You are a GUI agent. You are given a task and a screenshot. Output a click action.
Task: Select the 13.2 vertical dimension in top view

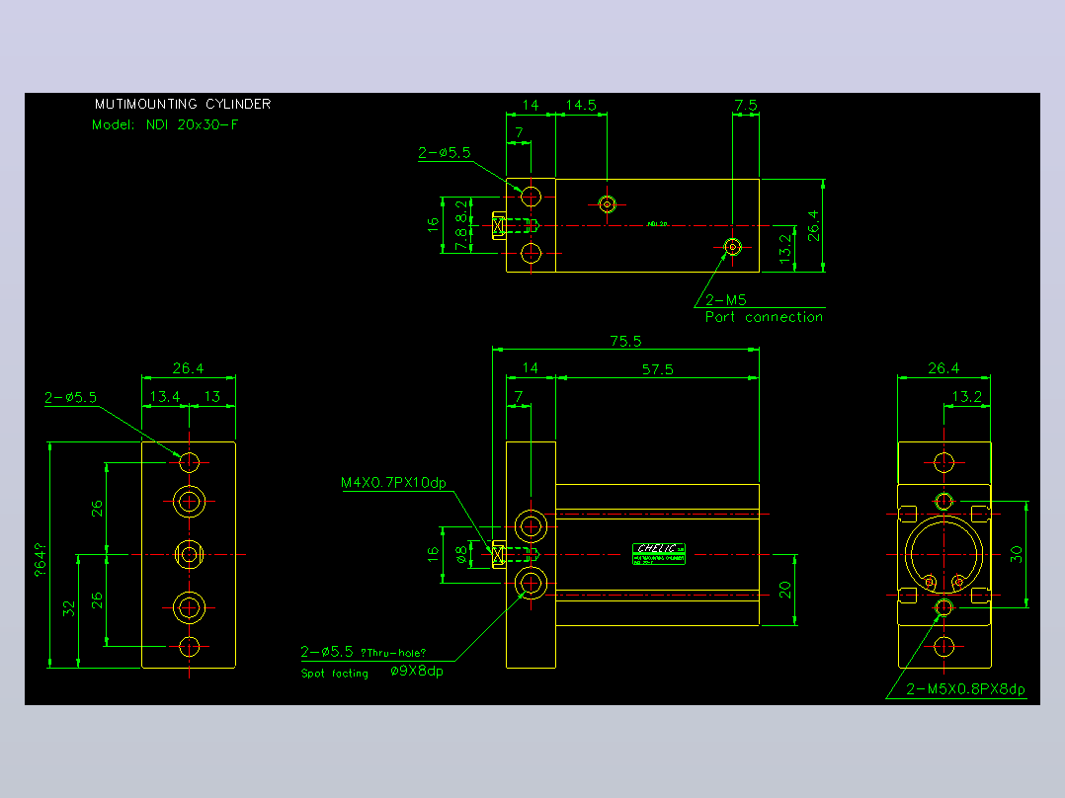tap(785, 249)
